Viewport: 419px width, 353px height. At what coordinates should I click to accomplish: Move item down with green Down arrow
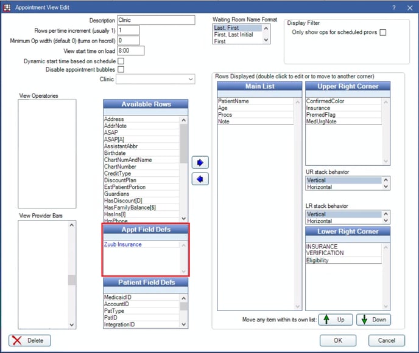(x=373, y=319)
